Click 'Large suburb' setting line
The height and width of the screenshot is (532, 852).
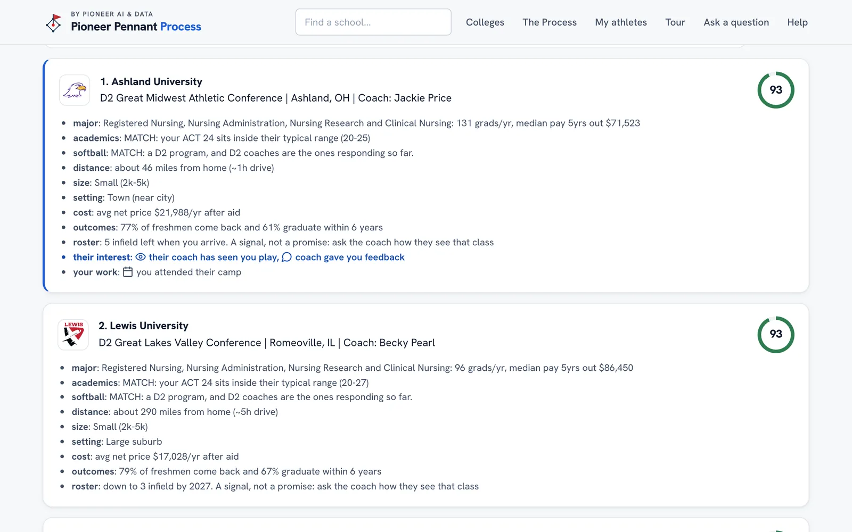tap(117, 442)
